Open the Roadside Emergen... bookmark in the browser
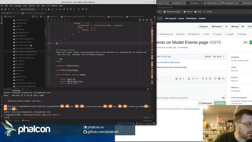Image resolution: width=252 pixels, height=142 pixels. (x=172, y=11)
